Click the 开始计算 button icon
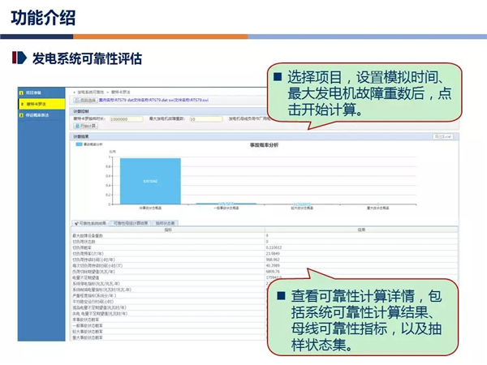487x365 pixels. 77,127
